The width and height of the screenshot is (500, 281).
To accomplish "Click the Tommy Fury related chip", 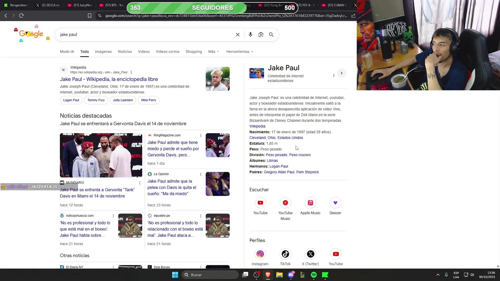I will coord(96,100).
